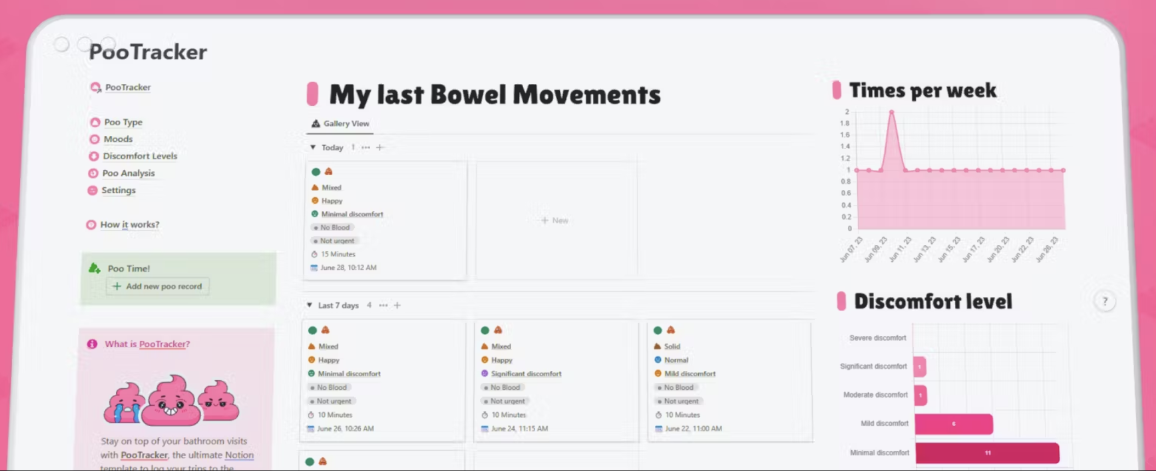Click the Add new poo record button
Viewport: 1156px width, 471px height.
157,286
